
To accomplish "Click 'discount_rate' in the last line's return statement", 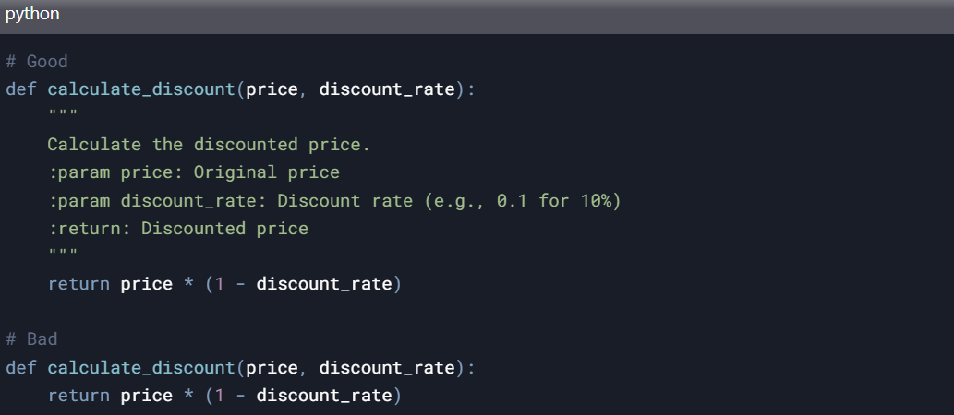I will pyautogui.click(x=324, y=396).
